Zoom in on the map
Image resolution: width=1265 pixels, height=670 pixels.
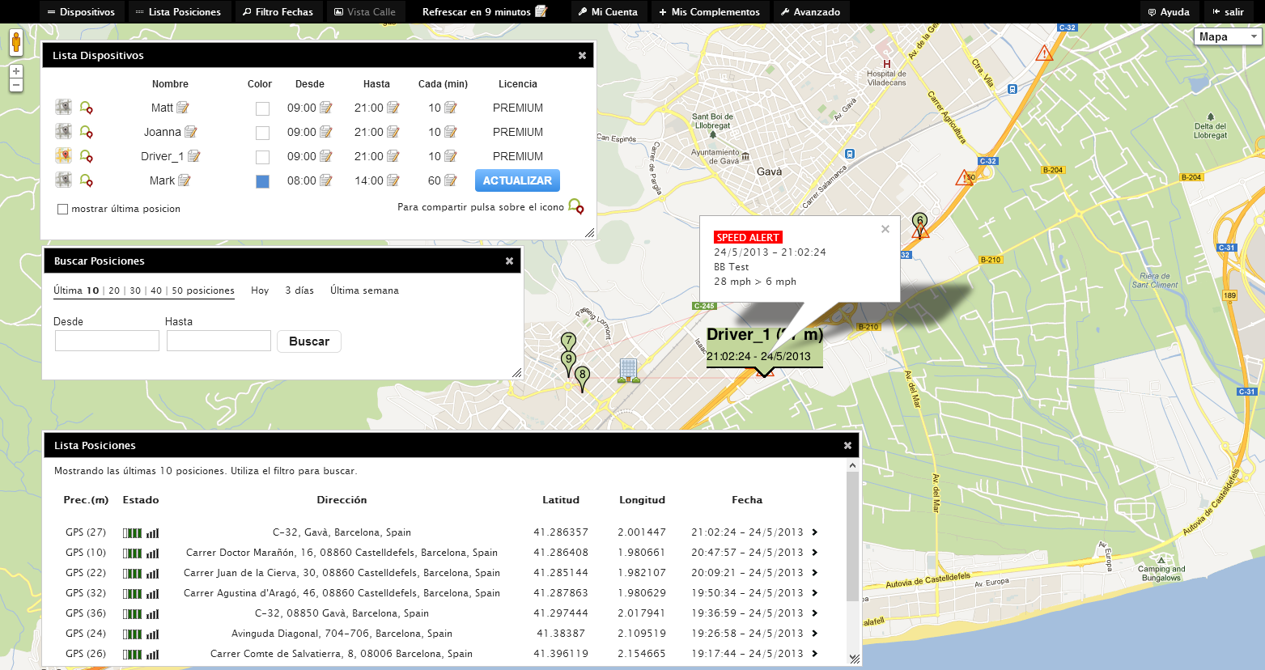pyautogui.click(x=16, y=72)
